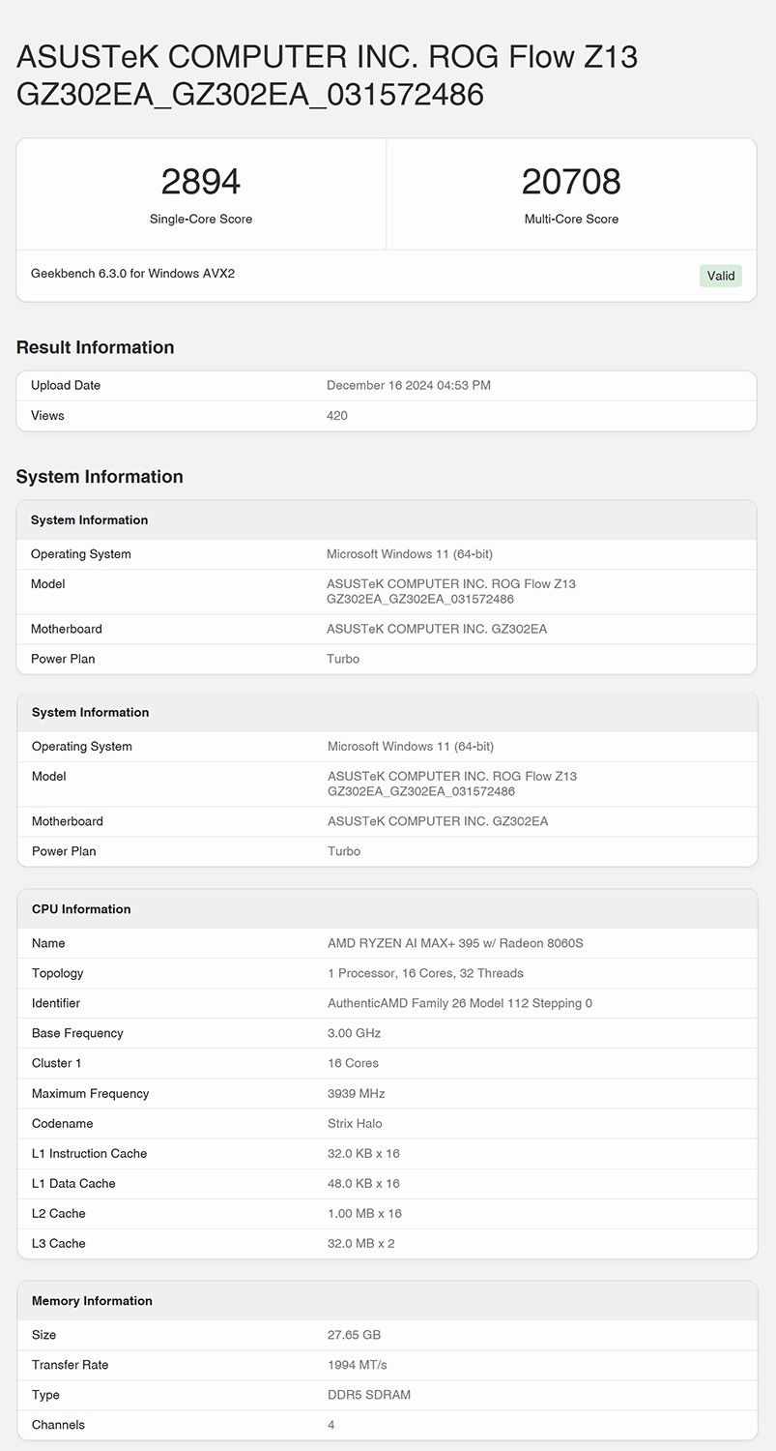Click AuthenticAMD Family 26 Model 112 Stepping 0
Screen dimensions: 776x1451
pos(460,1003)
